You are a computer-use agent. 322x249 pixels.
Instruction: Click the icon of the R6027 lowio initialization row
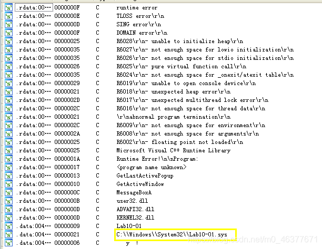[x=8, y=50]
